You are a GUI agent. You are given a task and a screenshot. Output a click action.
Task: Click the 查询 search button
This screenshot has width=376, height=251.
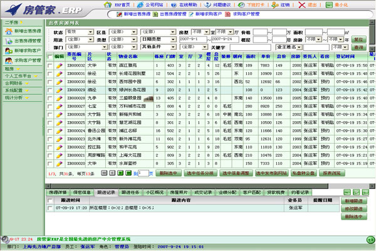coord(358,47)
